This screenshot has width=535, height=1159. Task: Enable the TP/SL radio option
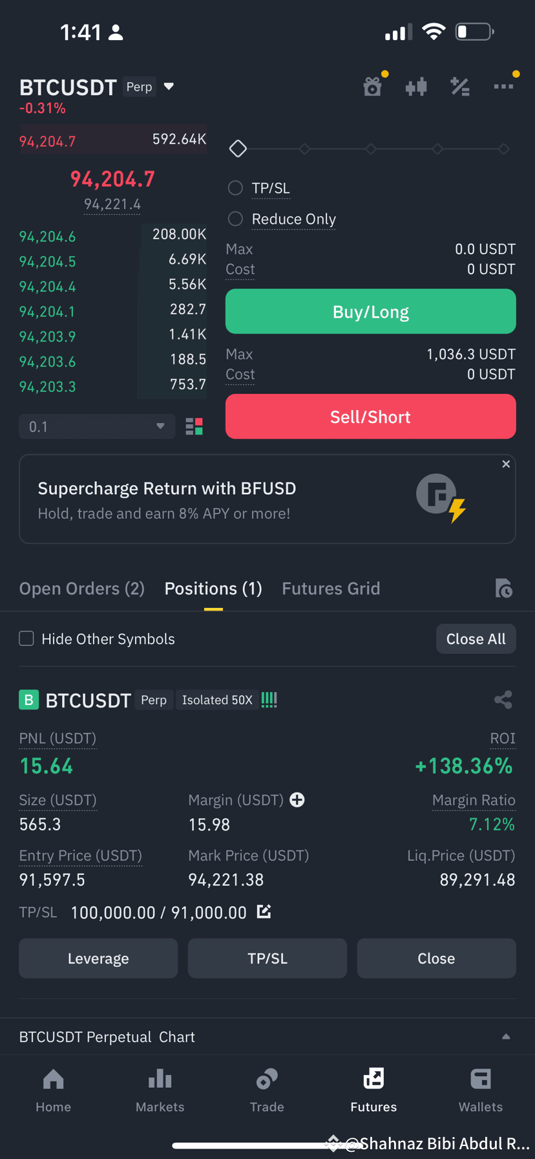tap(236, 188)
